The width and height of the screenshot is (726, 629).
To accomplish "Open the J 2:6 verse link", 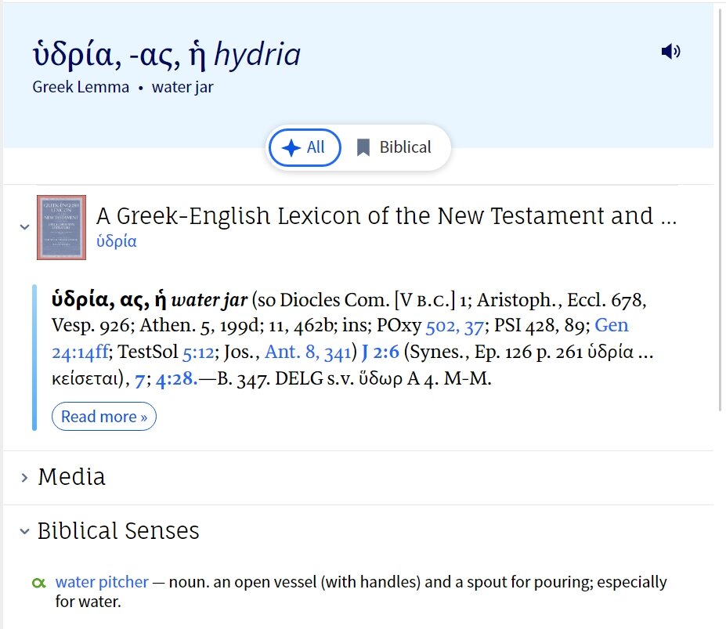I will coord(380,352).
